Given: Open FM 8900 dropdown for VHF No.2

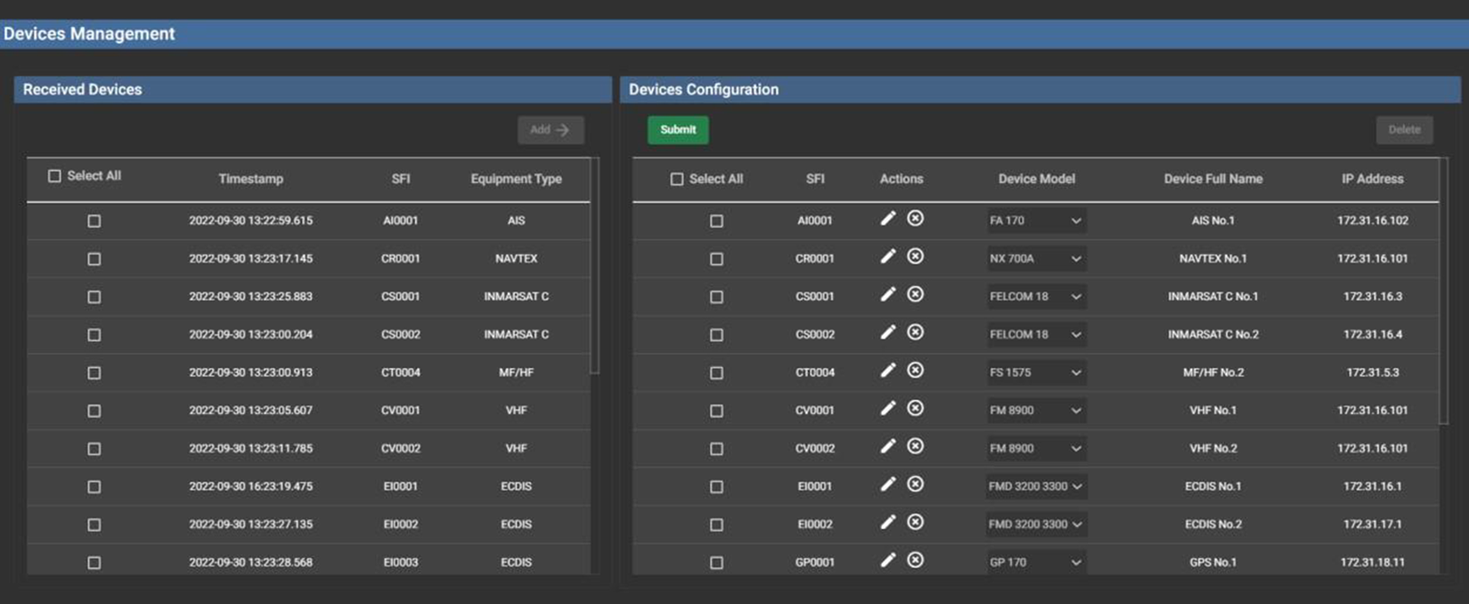Looking at the screenshot, I should pos(1035,449).
